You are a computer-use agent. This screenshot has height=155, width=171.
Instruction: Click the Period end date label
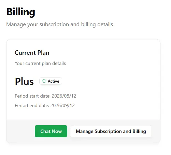pyautogui.click(x=32, y=105)
